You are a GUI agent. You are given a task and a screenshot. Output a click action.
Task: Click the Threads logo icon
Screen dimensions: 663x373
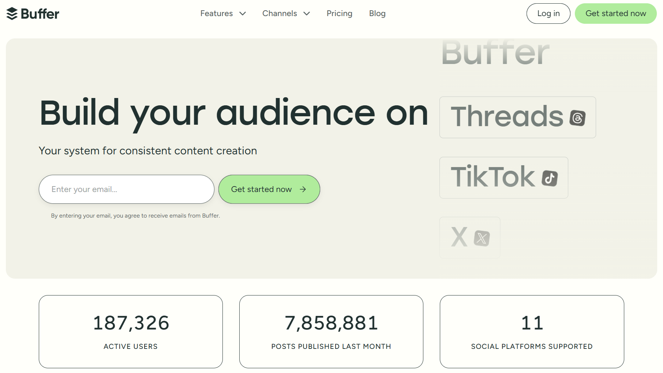(577, 118)
